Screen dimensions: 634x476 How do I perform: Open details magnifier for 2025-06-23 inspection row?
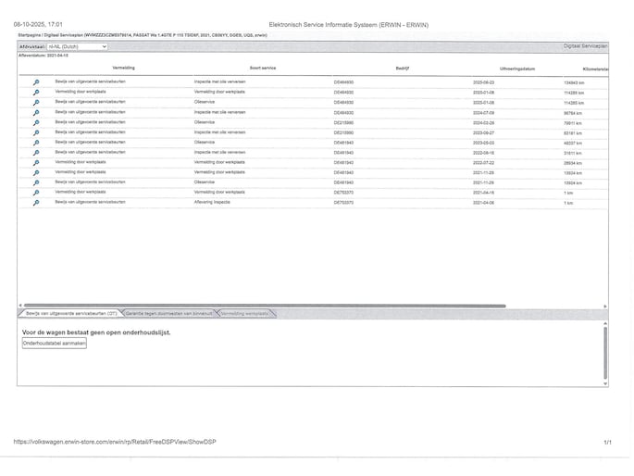(36, 82)
